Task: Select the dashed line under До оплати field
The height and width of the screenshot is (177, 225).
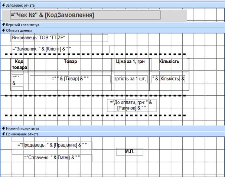Action: coord(95,115)
